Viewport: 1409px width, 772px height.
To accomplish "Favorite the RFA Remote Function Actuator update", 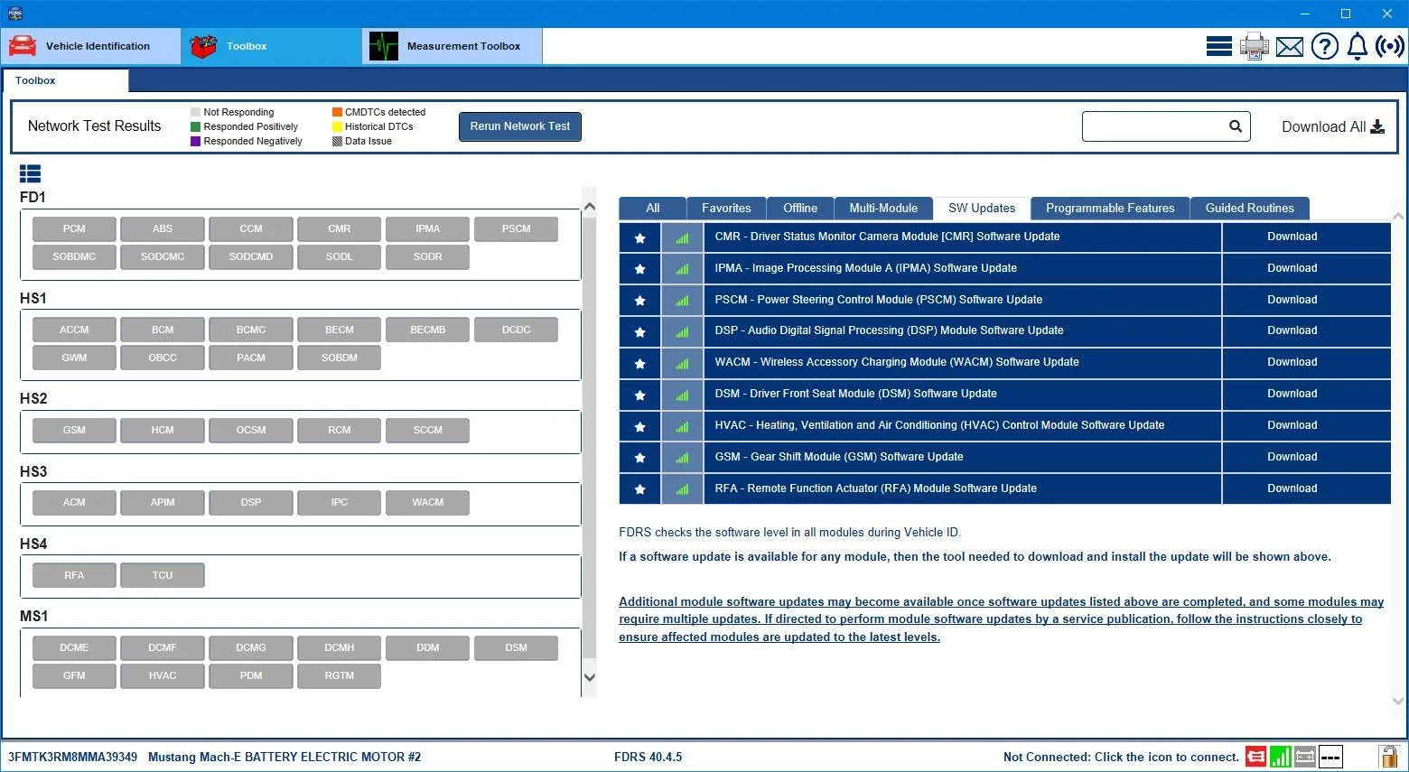I will 639,488.
